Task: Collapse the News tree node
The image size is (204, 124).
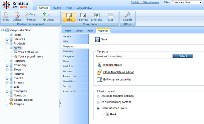Action: 7,48
